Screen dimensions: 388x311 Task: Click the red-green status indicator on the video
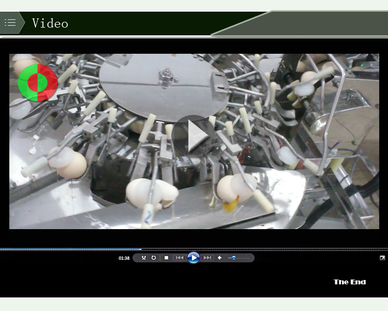tap(37, 81)
